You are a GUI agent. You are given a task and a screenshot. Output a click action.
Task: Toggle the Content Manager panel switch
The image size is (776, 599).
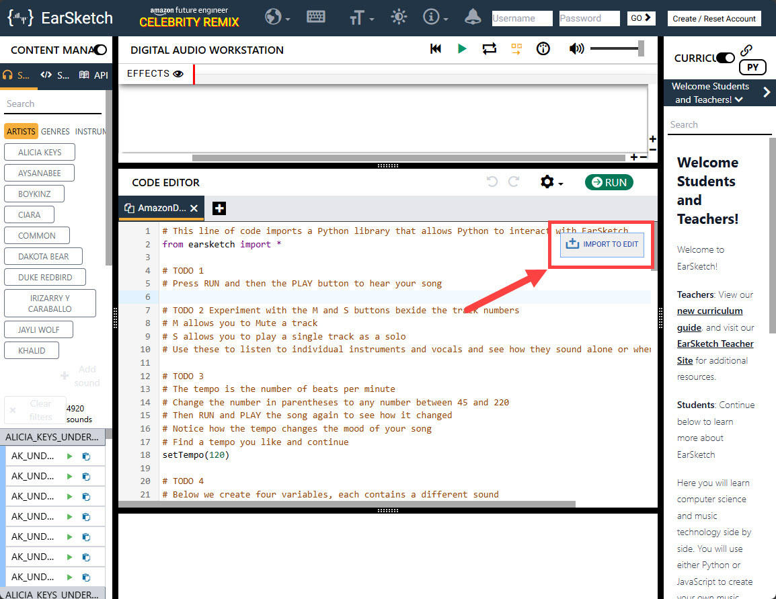click(x=100, y=50)
